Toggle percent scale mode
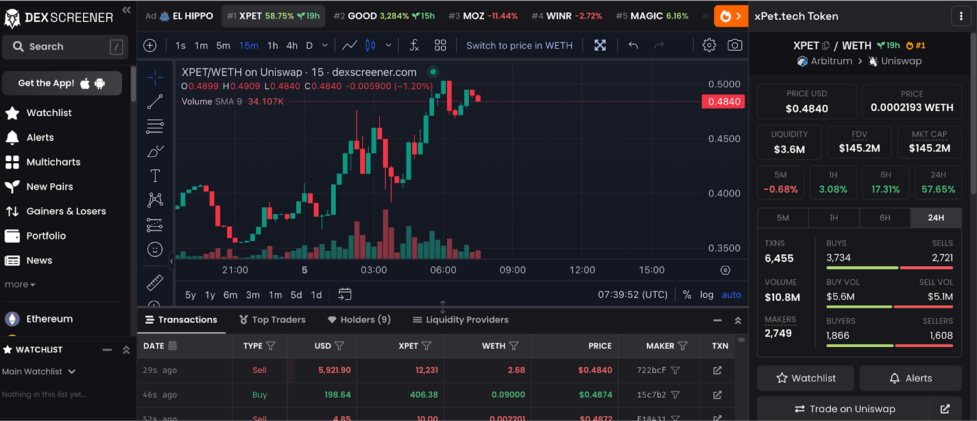The height and width of the screenshot is (421, 977). point(687,295)
